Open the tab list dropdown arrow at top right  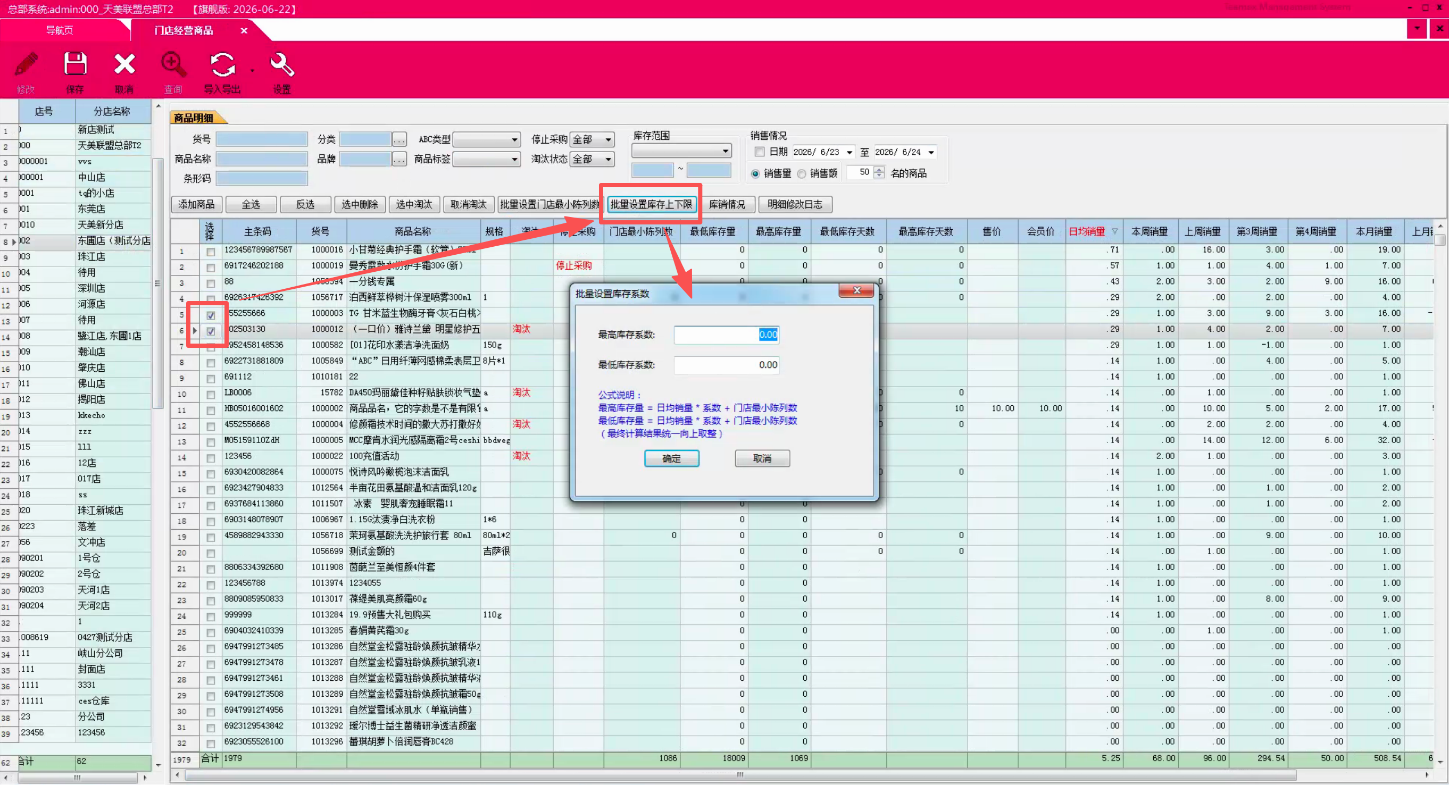[x=1417, y=28]
